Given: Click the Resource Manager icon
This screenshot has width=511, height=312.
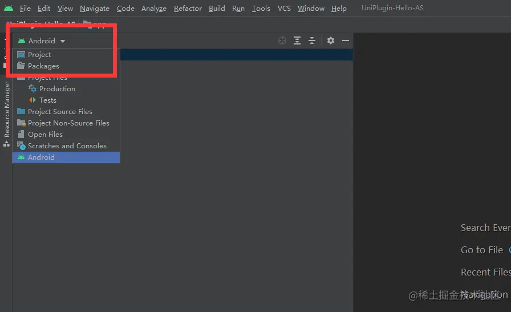Looking at the screenshot, I should [x=6, y=144].
